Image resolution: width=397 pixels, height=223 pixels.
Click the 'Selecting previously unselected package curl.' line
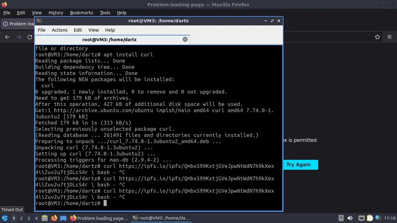pyautogui.click(x=105, y=129)
